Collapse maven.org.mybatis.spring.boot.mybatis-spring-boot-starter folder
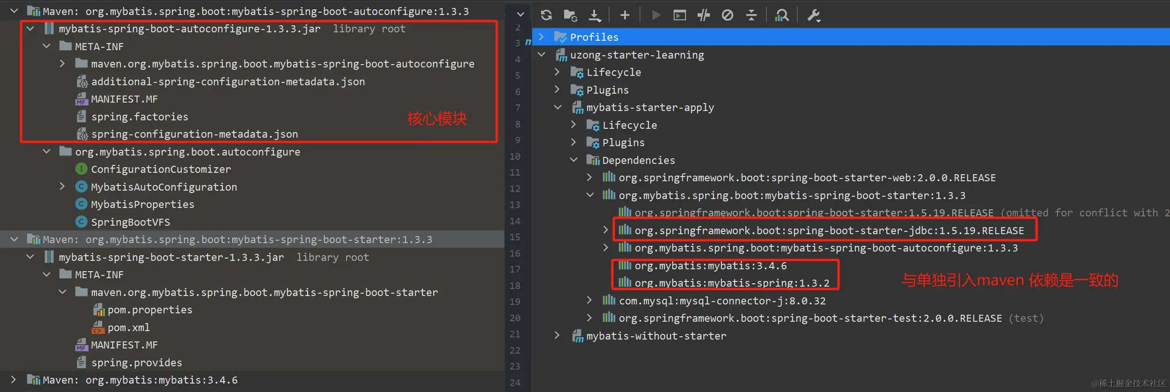The width and height of the screenshot is (1170, 392). 62,292
